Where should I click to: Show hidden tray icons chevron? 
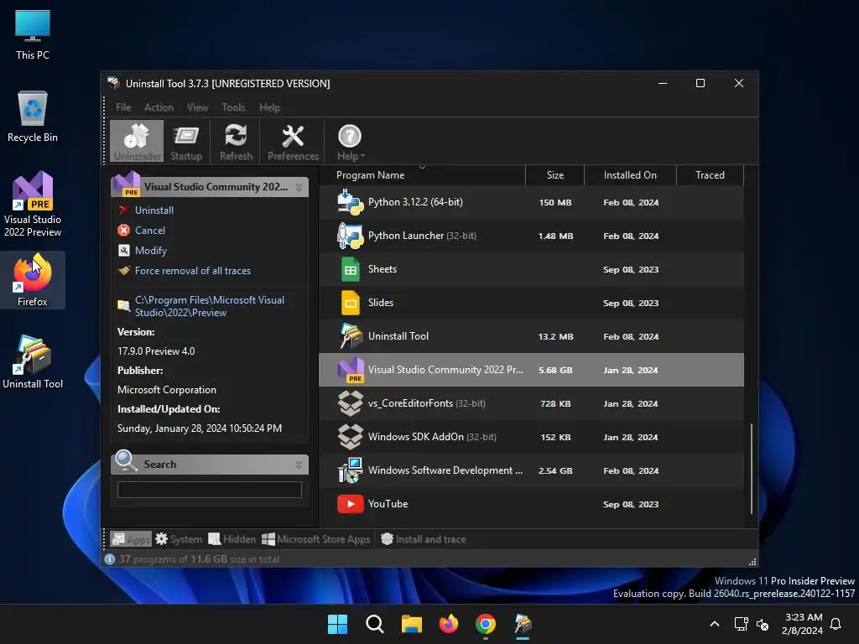715,624
